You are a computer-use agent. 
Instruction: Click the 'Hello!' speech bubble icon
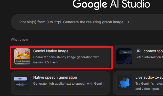pyautogui.click(x=21, y=79)
